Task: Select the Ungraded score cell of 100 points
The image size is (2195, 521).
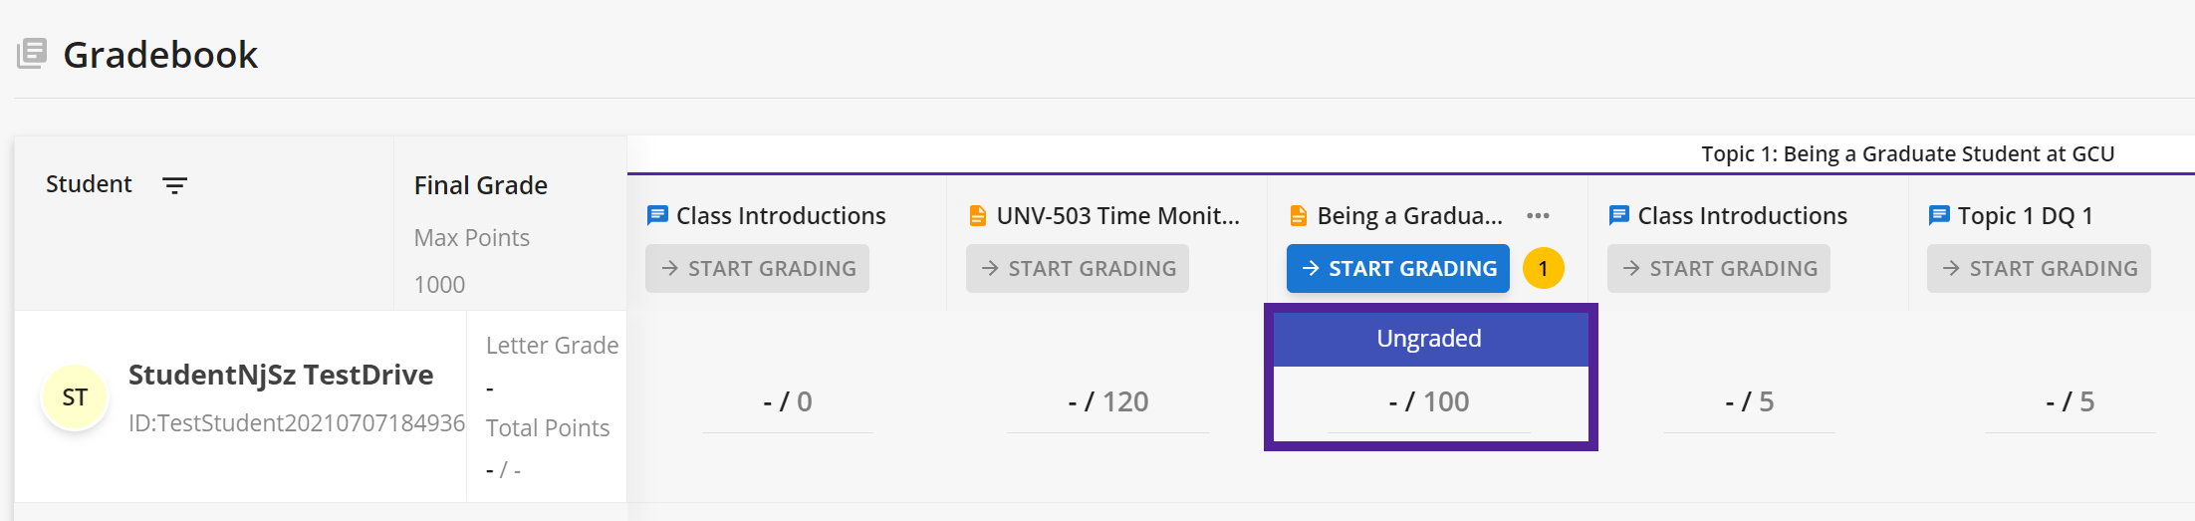Action: tap(1430, 378)
